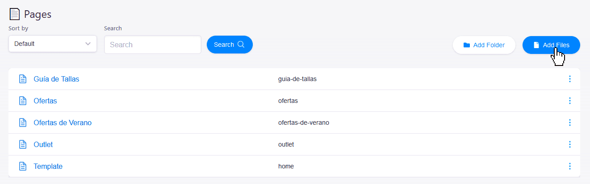Click the Pages heading document icon
This screenshot has width=590, height=184.
point(14,14)
